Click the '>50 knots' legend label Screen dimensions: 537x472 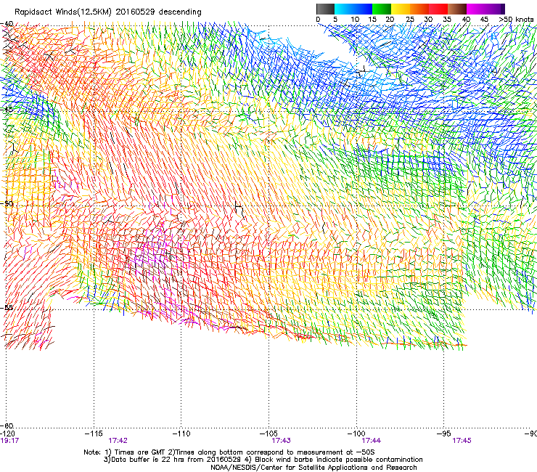(x=516, y=20)
